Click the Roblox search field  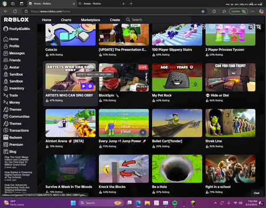pos(158,20)
